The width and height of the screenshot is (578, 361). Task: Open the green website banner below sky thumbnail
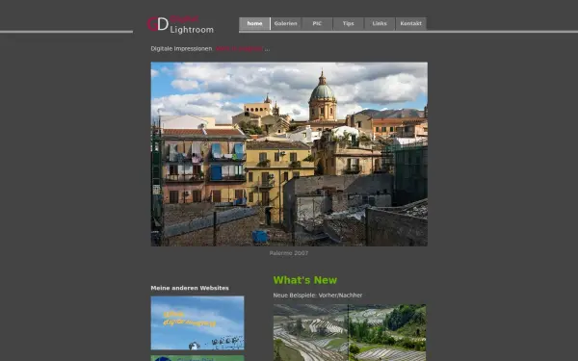197,358
